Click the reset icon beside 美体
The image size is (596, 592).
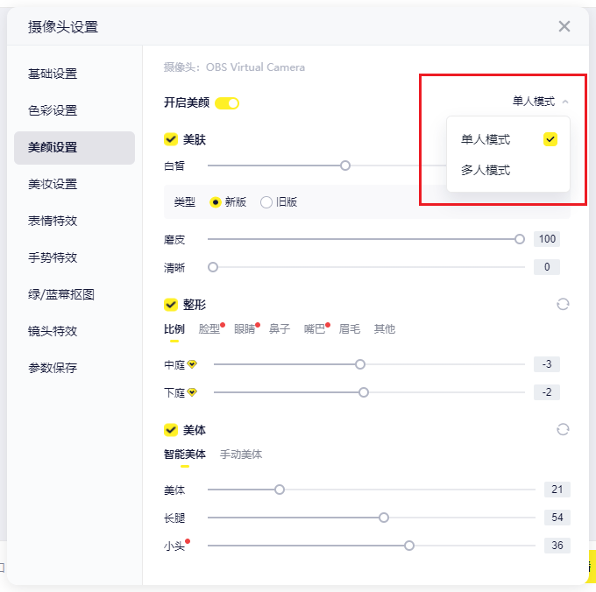pos(563,430)
